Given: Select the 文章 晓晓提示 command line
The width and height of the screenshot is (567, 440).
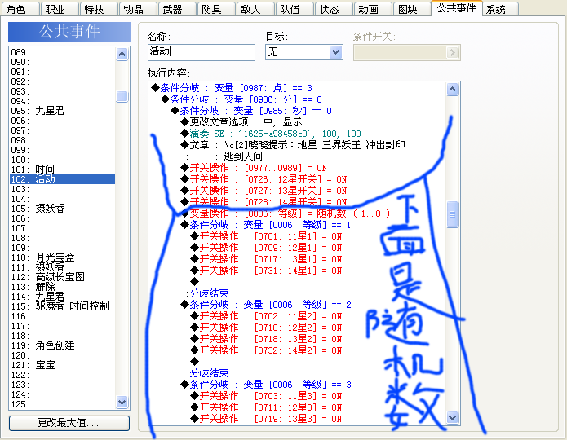Looking at the screenshot, I should 293,145.
